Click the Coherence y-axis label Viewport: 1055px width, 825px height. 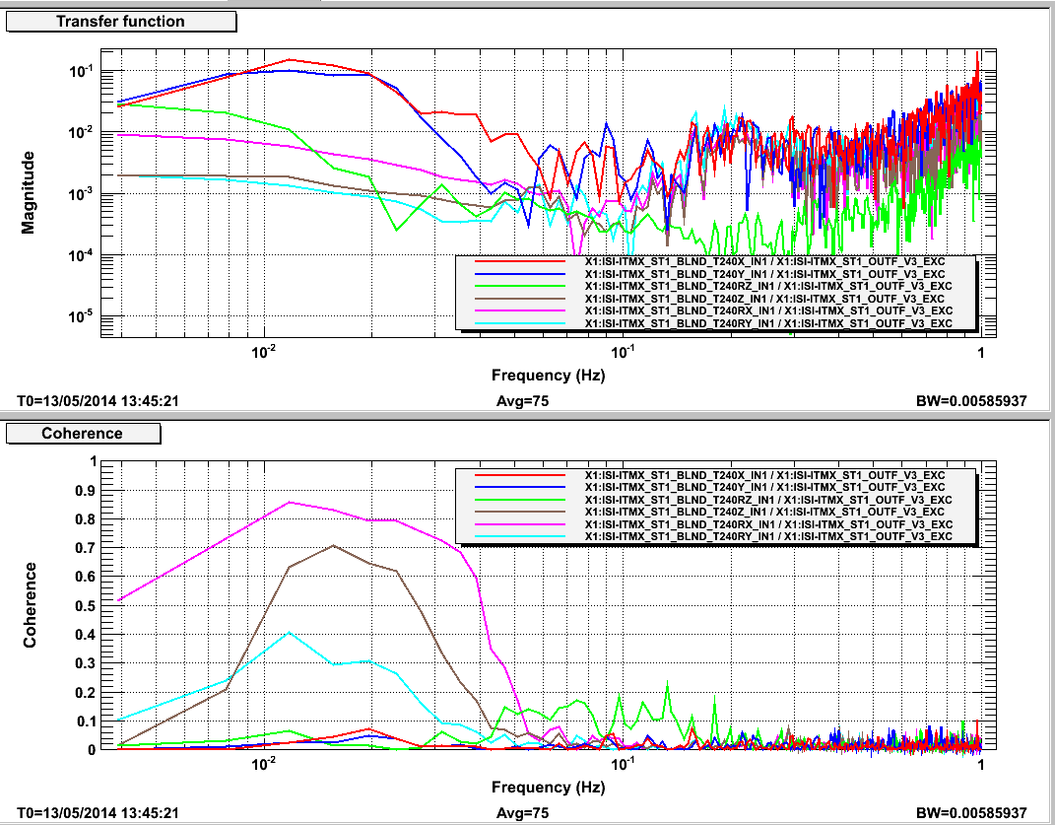tap(29, 605)
